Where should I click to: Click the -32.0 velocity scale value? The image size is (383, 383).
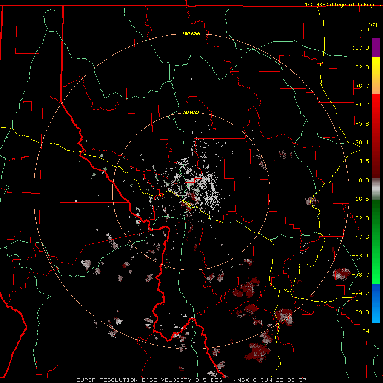(360, 218)
